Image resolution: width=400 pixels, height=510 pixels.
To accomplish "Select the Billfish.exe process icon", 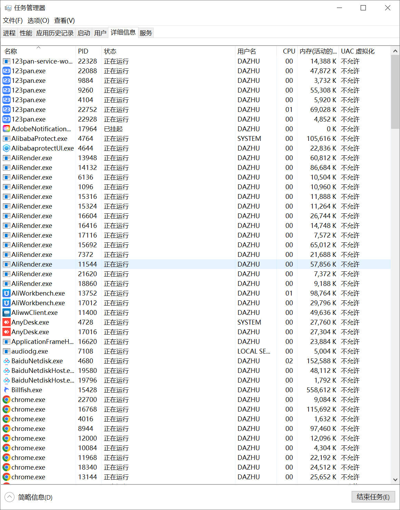I will tap(6, 390).
